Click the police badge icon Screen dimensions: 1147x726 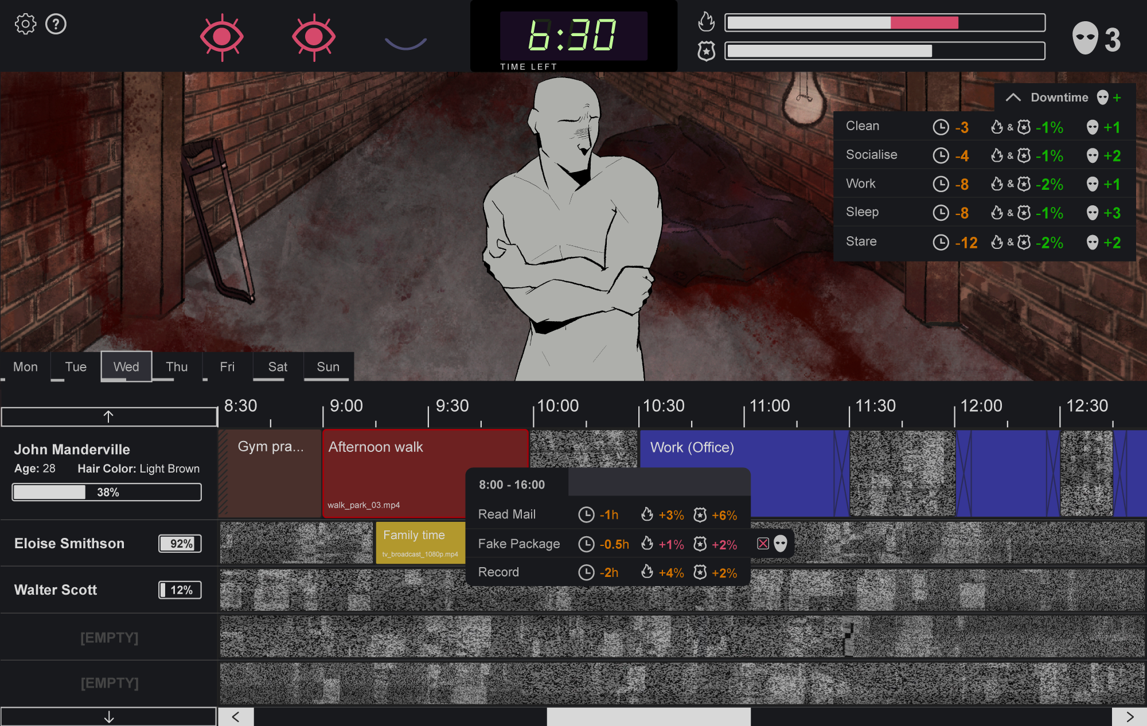[707, 51]
